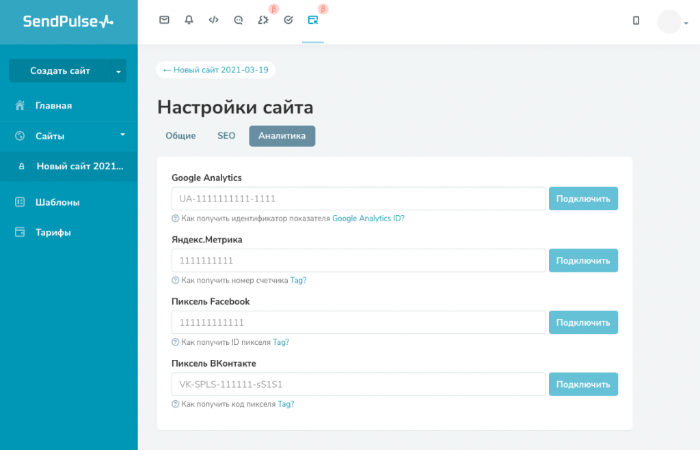The height and width of the screenshot is (450, 700).
Task: Focus the Пиксель Facebook field
Action: point(358,322)
